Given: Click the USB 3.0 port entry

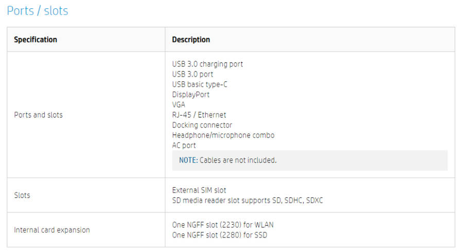Looking at the screenshot, I should click(x=192, y=74).
